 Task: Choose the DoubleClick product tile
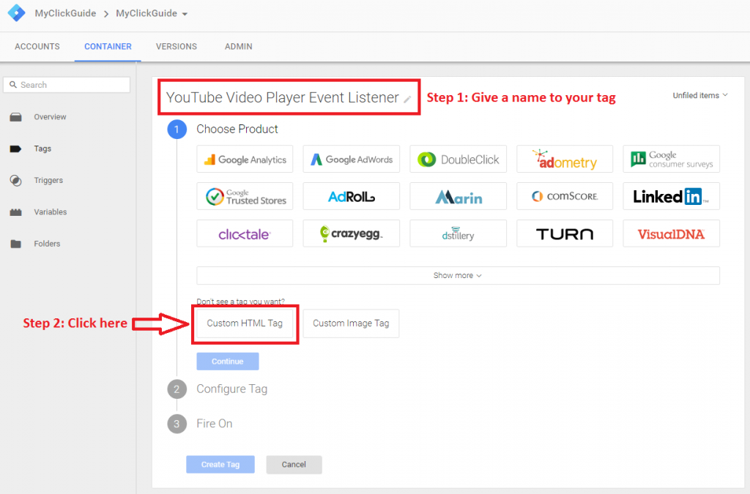pos(458,159)
